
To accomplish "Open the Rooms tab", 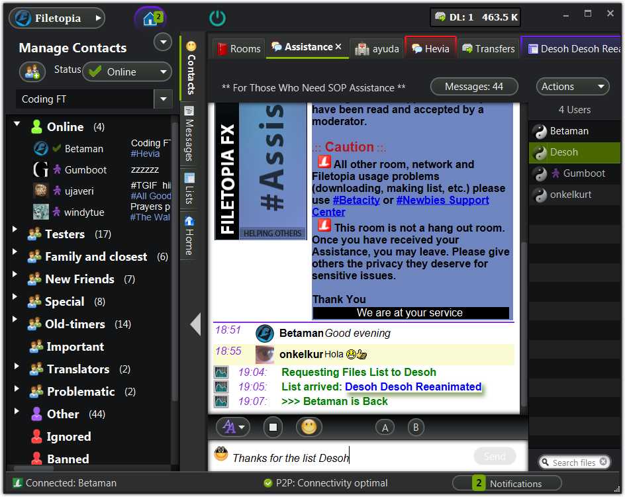I will click(x=239, y=48).
